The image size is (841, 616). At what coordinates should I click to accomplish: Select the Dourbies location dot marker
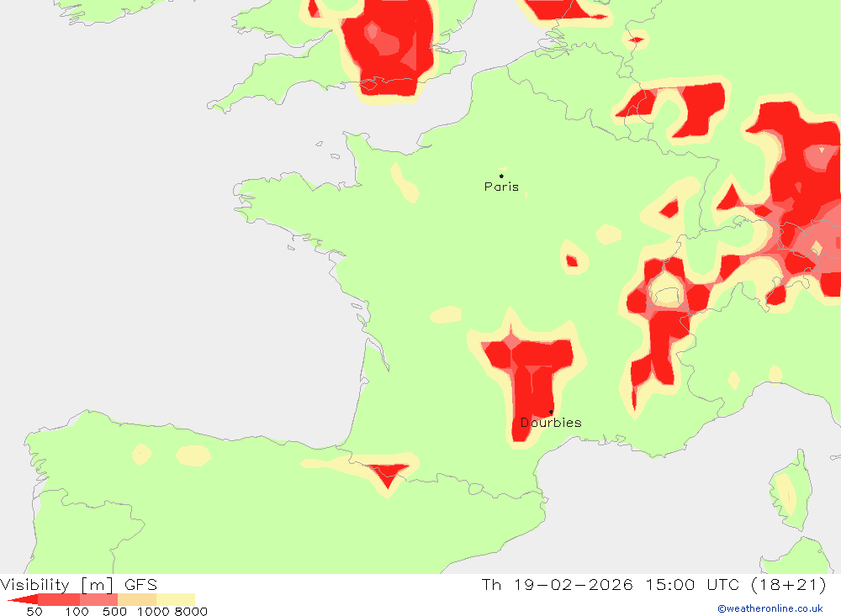click(x=551, y=413)
